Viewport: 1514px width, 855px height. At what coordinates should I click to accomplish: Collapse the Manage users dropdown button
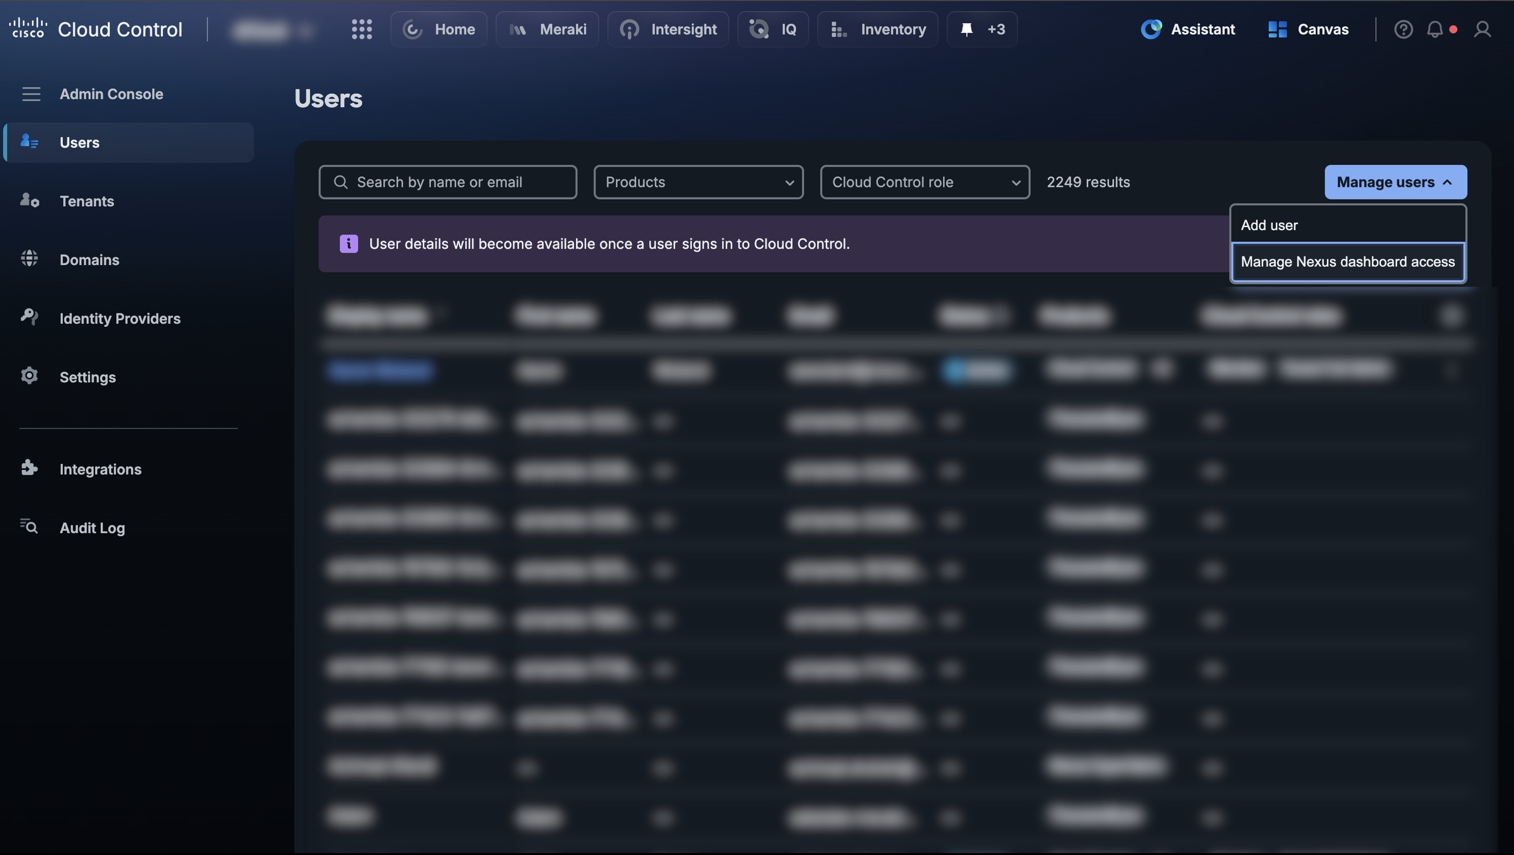tap(1395, 182)
